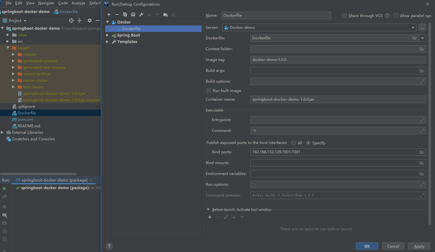Check the Share through VCS option
The height and width of the screenshot is (252, 435).
344,16
